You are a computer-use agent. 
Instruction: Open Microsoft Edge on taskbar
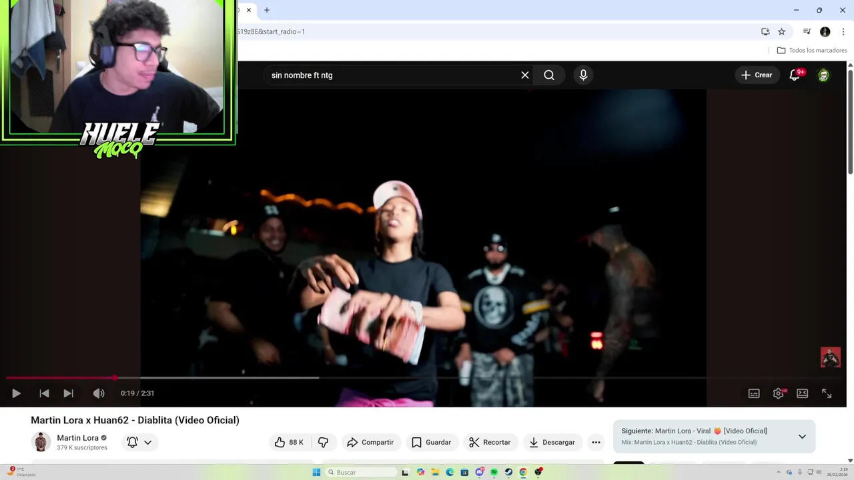[450, 472]
